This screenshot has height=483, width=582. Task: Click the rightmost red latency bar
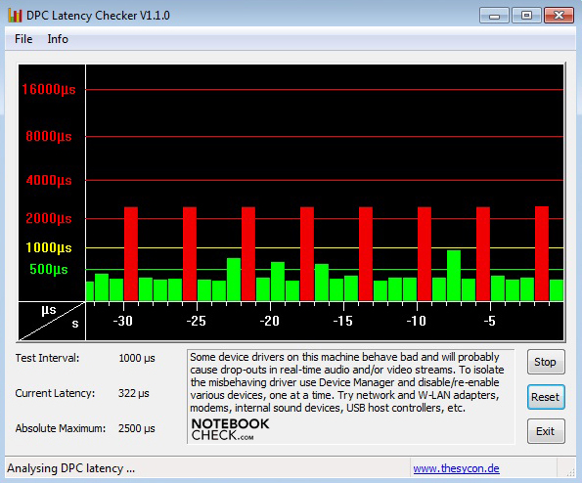pyautogui.click(x=542, y=253)
